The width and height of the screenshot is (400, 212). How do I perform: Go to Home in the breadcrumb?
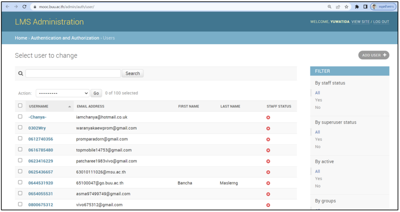coord(21,38)
